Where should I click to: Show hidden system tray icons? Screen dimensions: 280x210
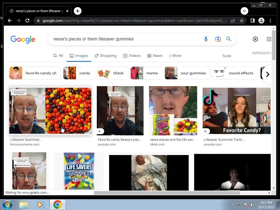232,205
